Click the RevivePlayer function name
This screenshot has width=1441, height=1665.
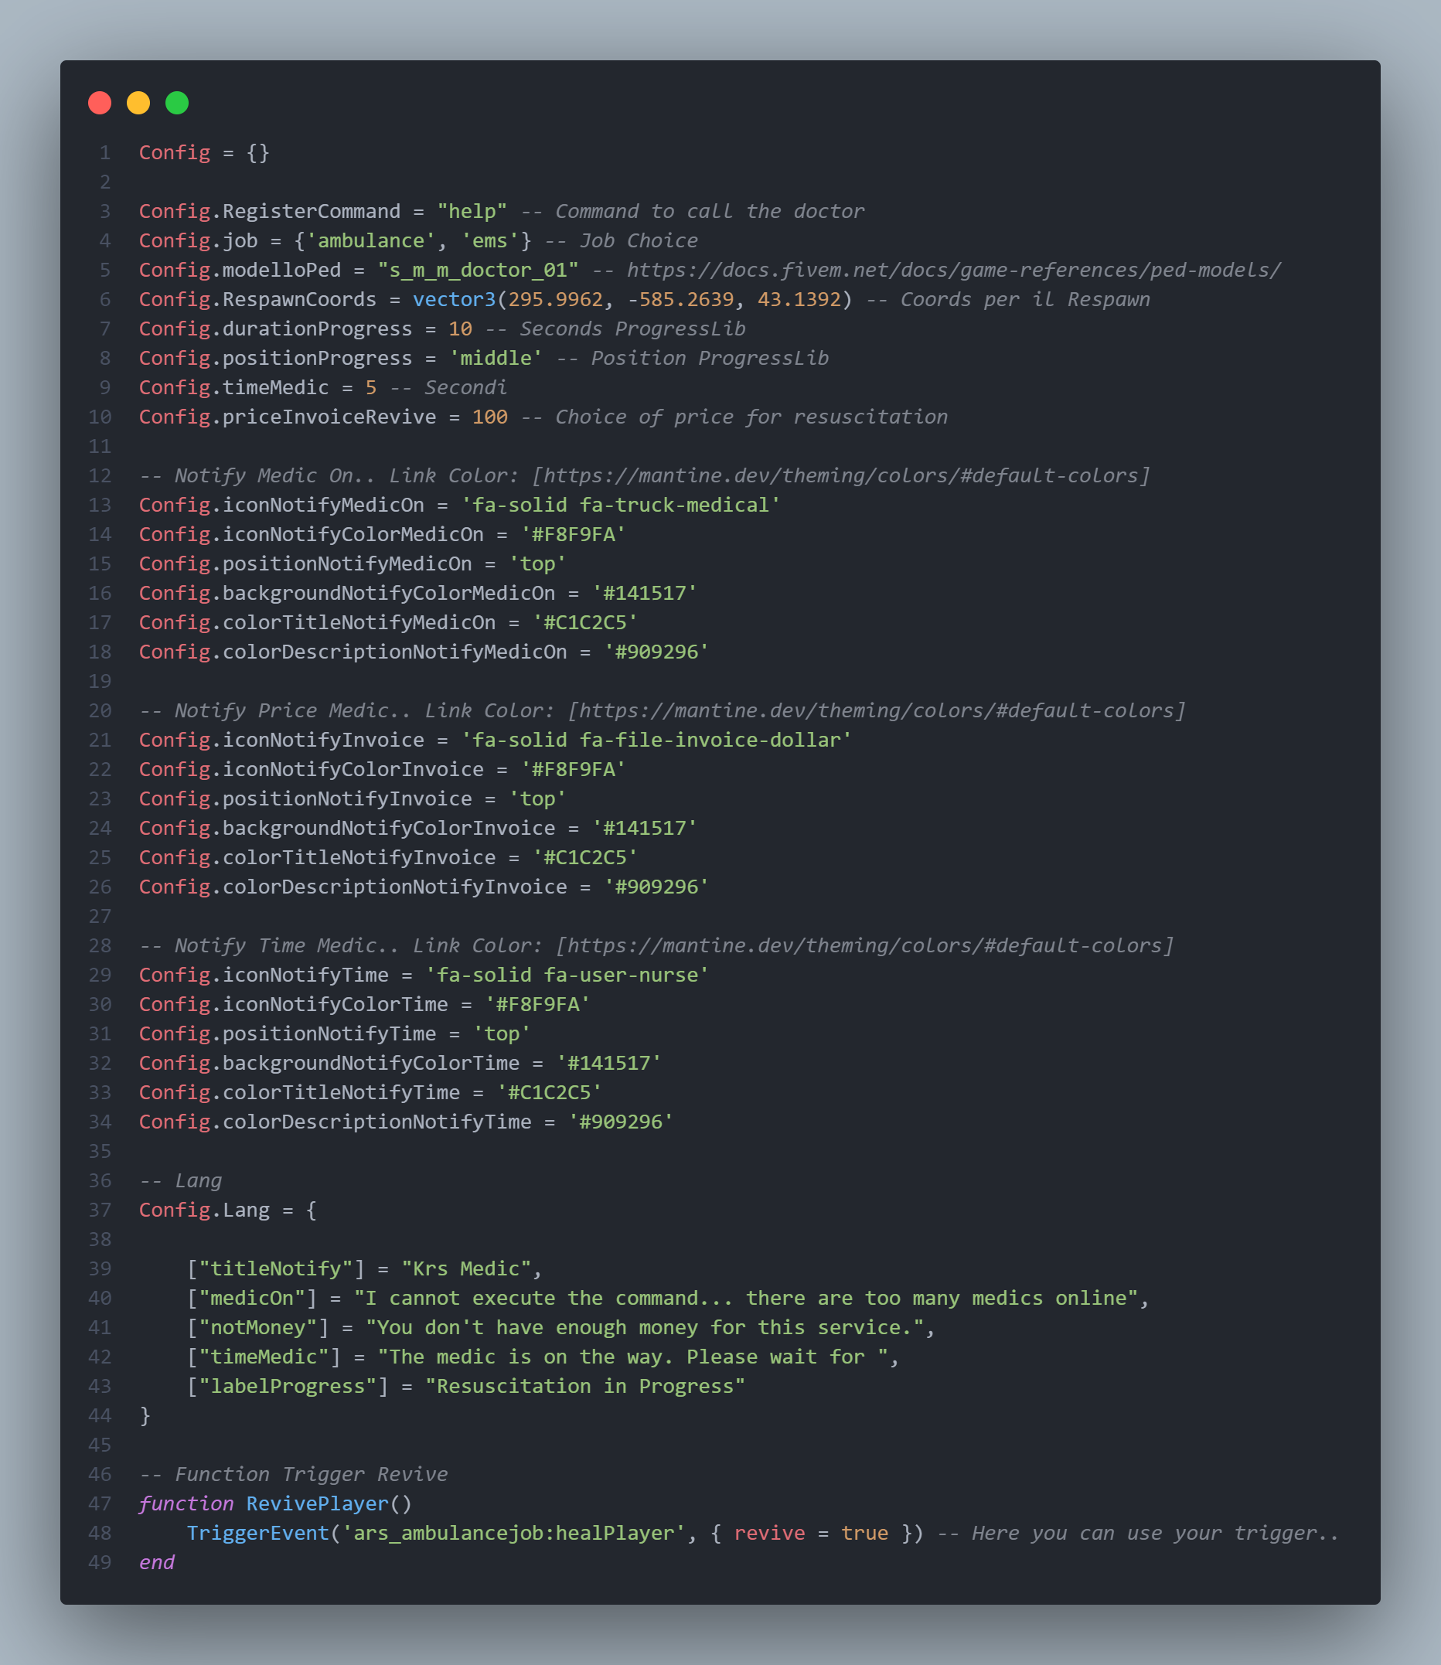point(317,1503)
